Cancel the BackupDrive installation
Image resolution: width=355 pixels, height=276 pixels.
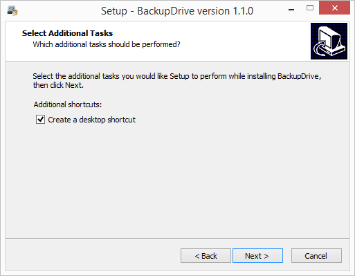pos(316,256)
